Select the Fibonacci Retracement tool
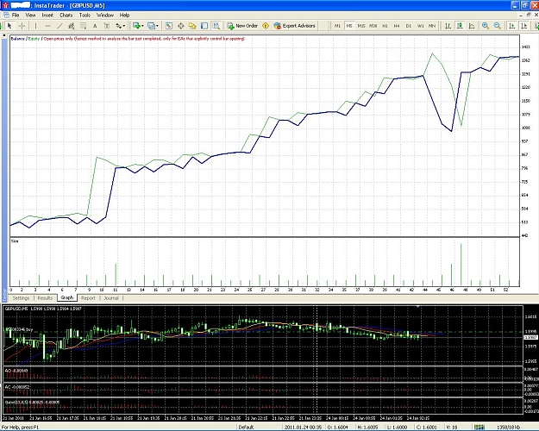The width and height of the screenshot is (539, 431). (x=83, y=26)
